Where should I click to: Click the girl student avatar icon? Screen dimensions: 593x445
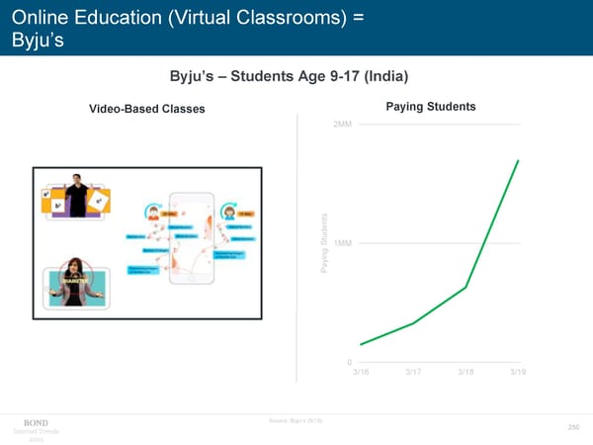[230, 212]
